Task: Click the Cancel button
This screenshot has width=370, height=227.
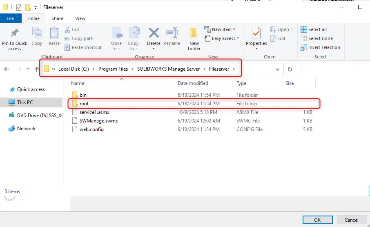Action: [352, 220]
